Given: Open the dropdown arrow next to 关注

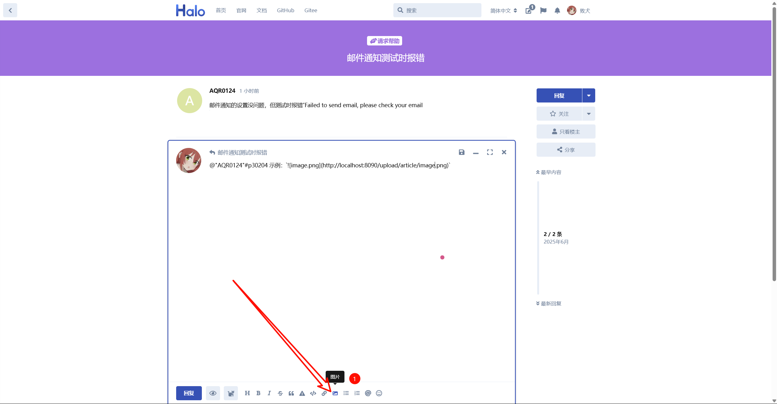Looking at the screenshot, I should coord(589,114).
